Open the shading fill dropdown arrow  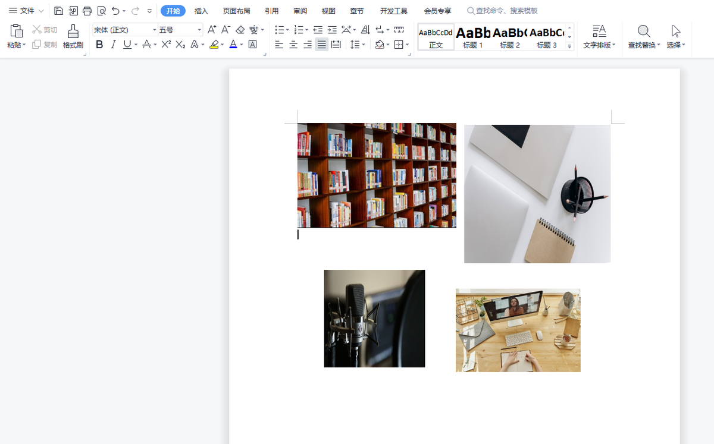click(387, 45)
